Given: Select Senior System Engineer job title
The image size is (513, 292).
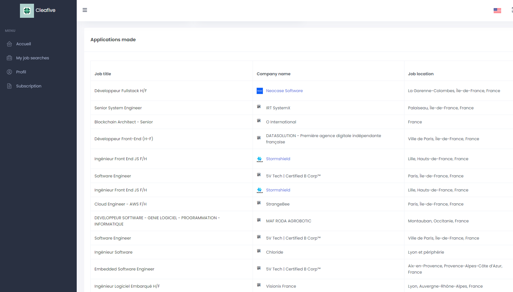Looking at the screenshot, I should click(118, 108).
